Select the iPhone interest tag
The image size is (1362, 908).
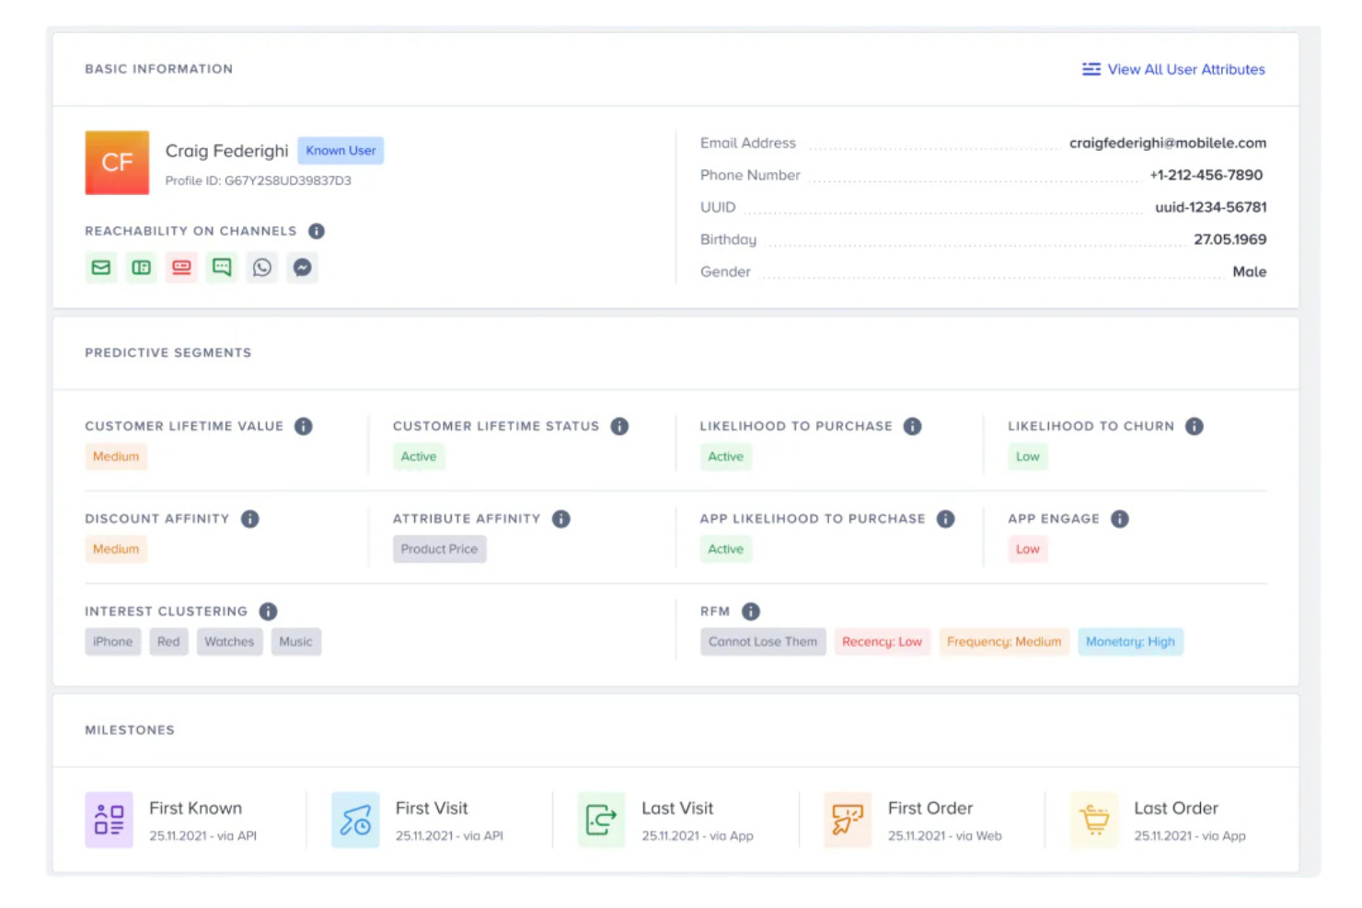pyautogui.click(x=112, y=641)
